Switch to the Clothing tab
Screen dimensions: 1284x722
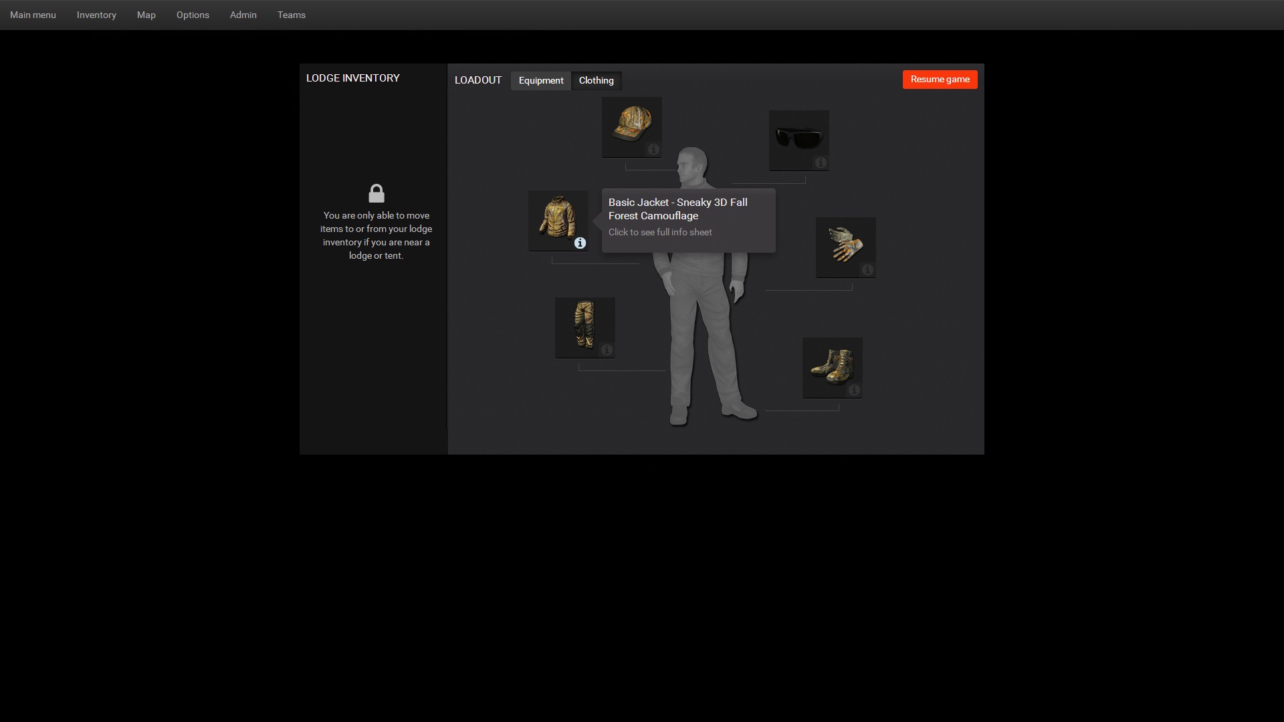click(597, 81)
